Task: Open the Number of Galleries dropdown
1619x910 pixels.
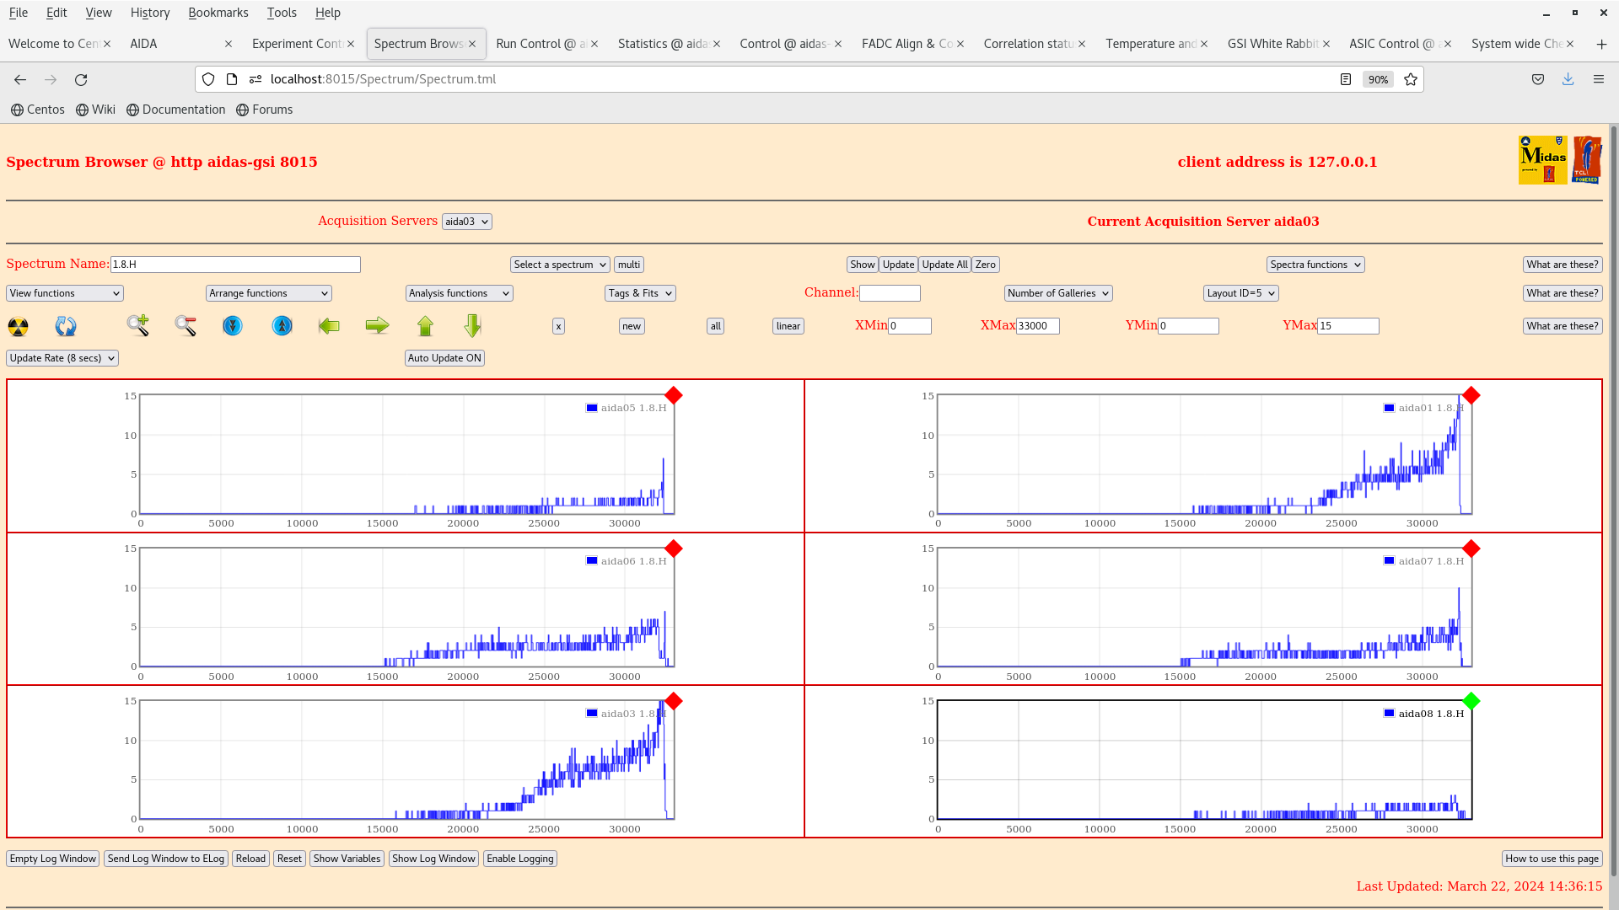Action: pyautogui.click(x=1058, y=293)
